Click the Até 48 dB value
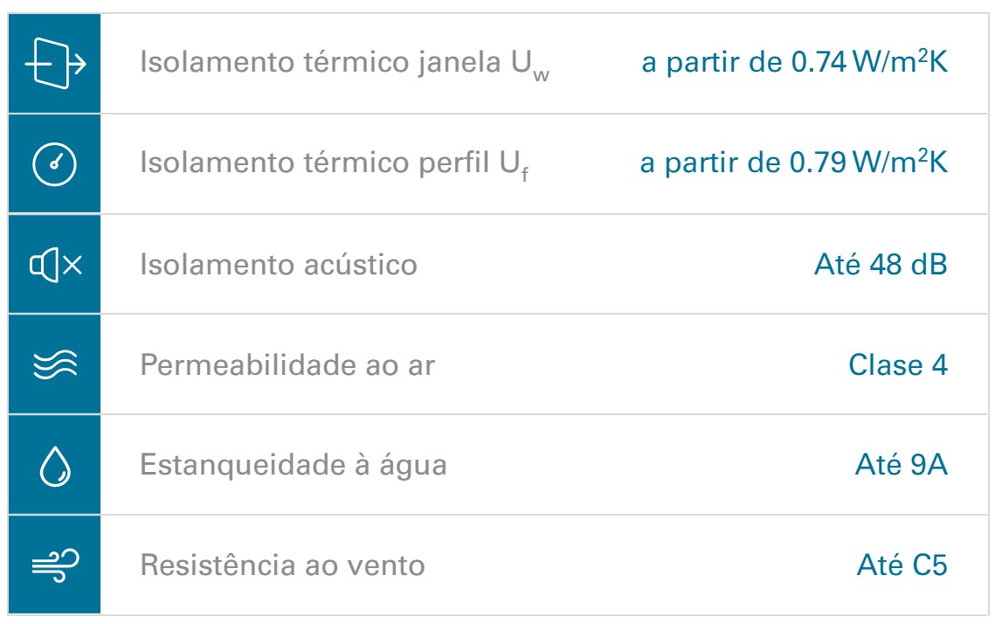Viewport: 995px width, 624px height. pyautogui.click(x=881, y=264)
